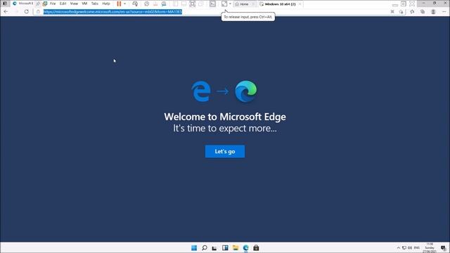450x253 pixels.
Task: Open Edge favorites star icon
Action: pos(412,11)
